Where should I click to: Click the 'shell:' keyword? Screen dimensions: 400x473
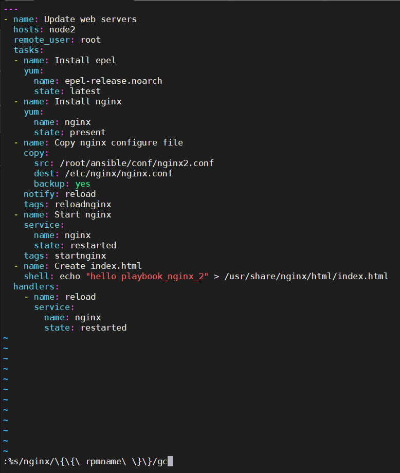[x=39, y=276]
